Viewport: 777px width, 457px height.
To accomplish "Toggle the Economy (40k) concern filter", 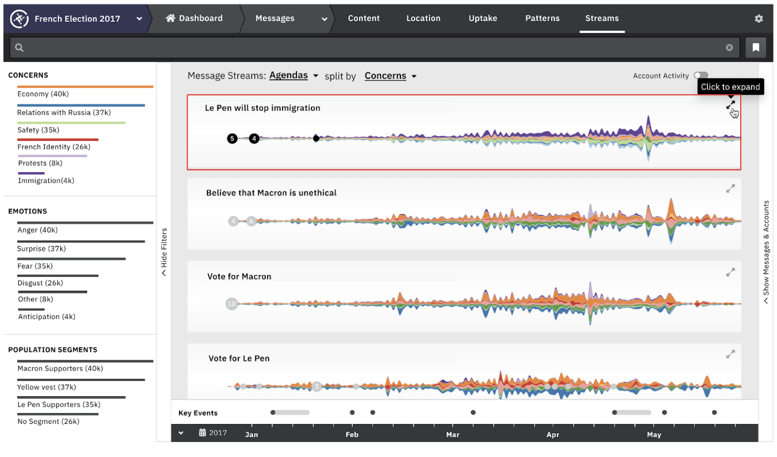I will pos(43,94).
